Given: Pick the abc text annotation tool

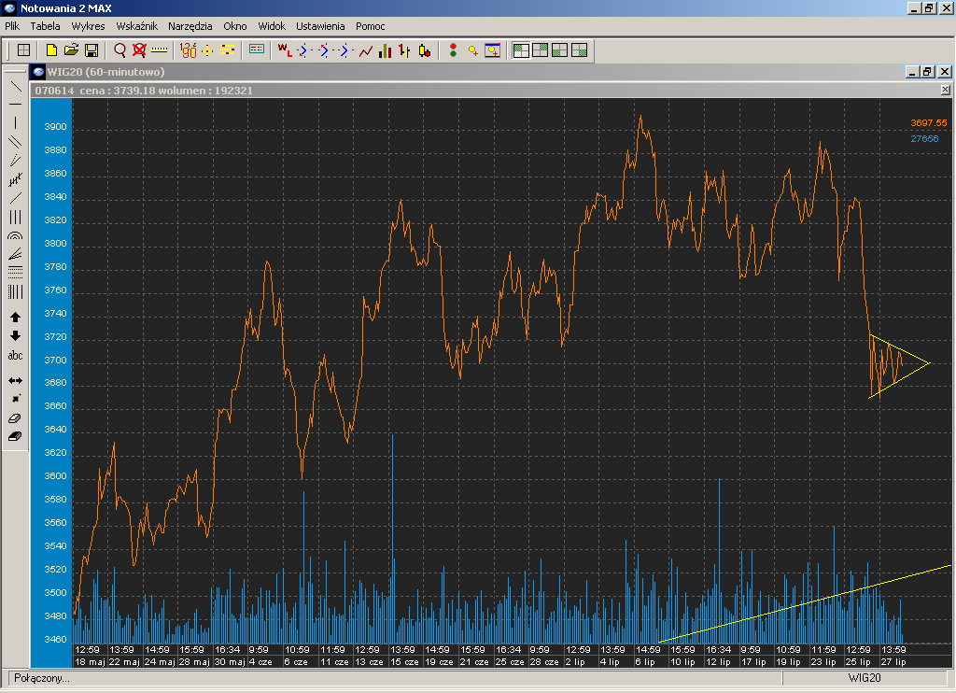Looking at the screenshot, I should 15,356.
